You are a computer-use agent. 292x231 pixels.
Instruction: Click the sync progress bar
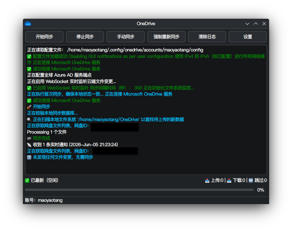139,190
